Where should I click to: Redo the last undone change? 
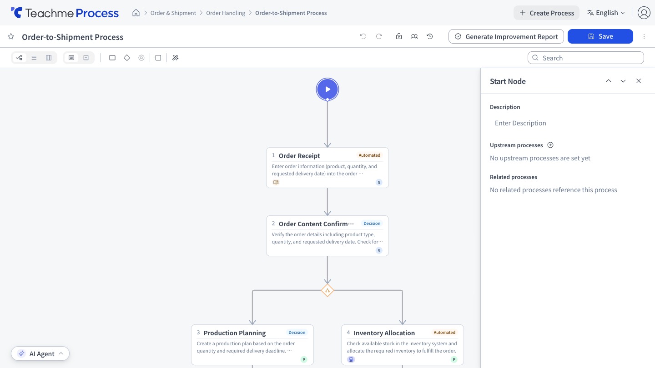(379, 36)
